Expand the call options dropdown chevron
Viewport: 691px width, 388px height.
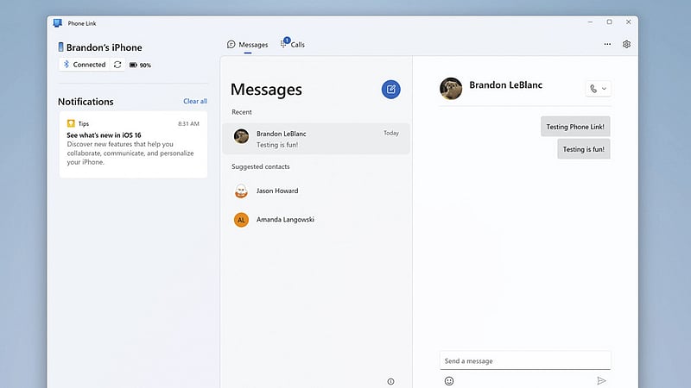click(604, 89)
